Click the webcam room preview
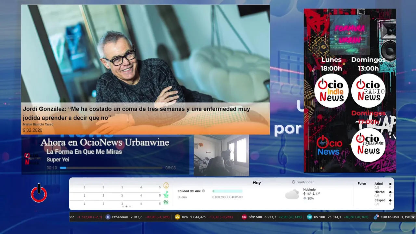The height and width of the screenshot is (234, 416). 221,155
